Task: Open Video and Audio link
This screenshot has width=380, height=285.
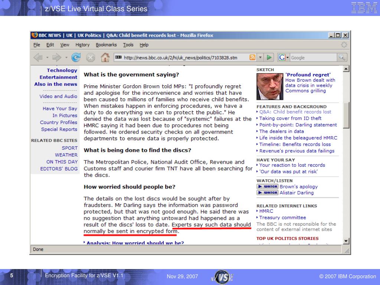Action: pyautogui.click(x=58, y=96)
